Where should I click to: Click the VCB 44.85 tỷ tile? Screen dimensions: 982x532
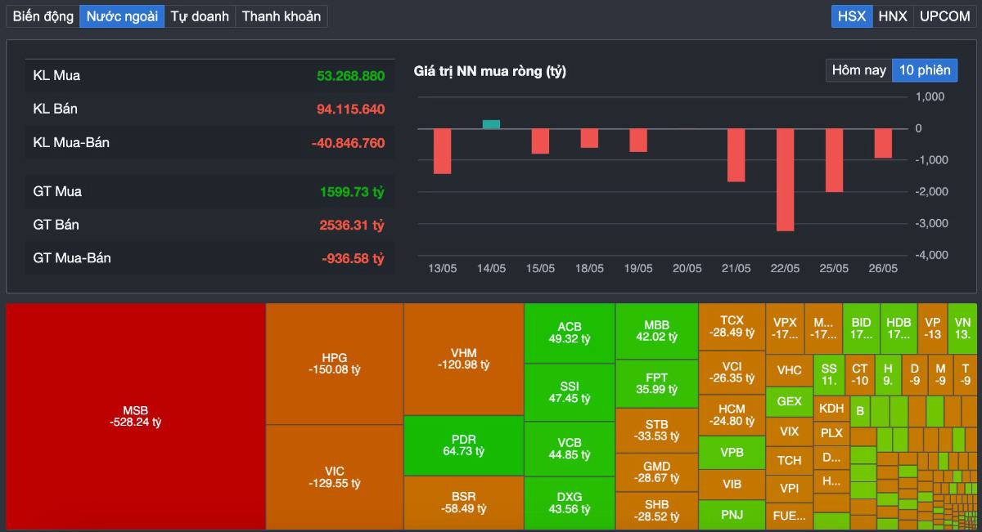[x=570, y=449]
